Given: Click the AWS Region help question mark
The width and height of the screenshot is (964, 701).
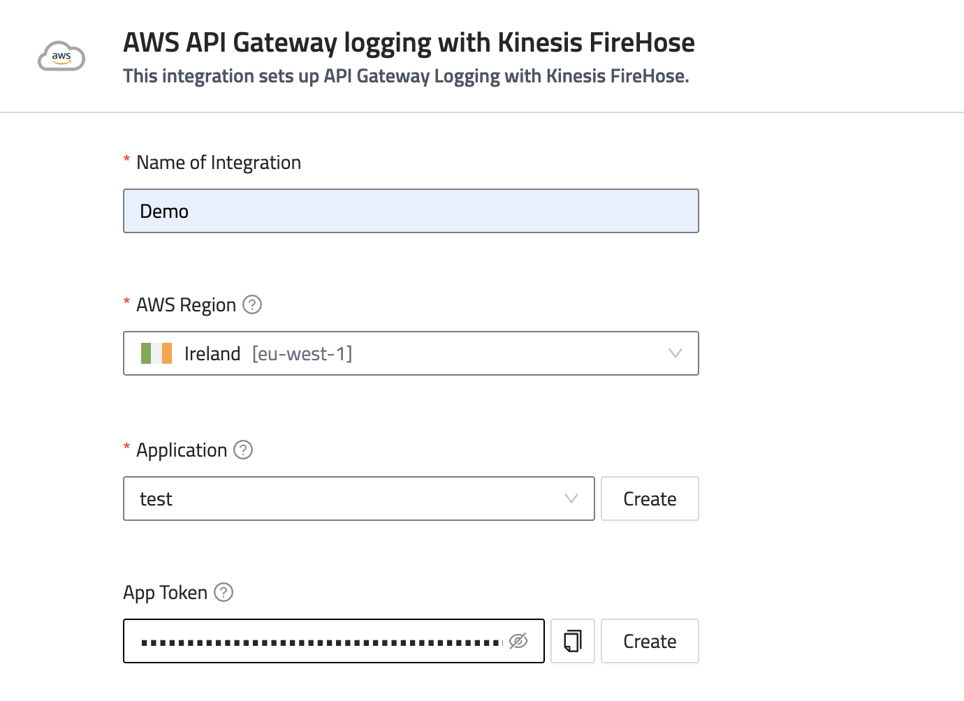Looking at the screenshot, I should point(252,304).
